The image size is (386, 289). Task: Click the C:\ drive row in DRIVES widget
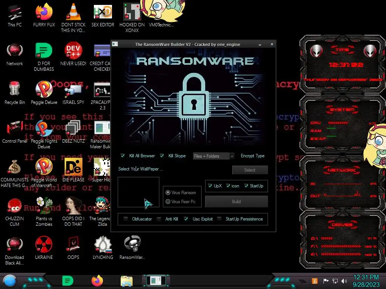click(344, 238)
